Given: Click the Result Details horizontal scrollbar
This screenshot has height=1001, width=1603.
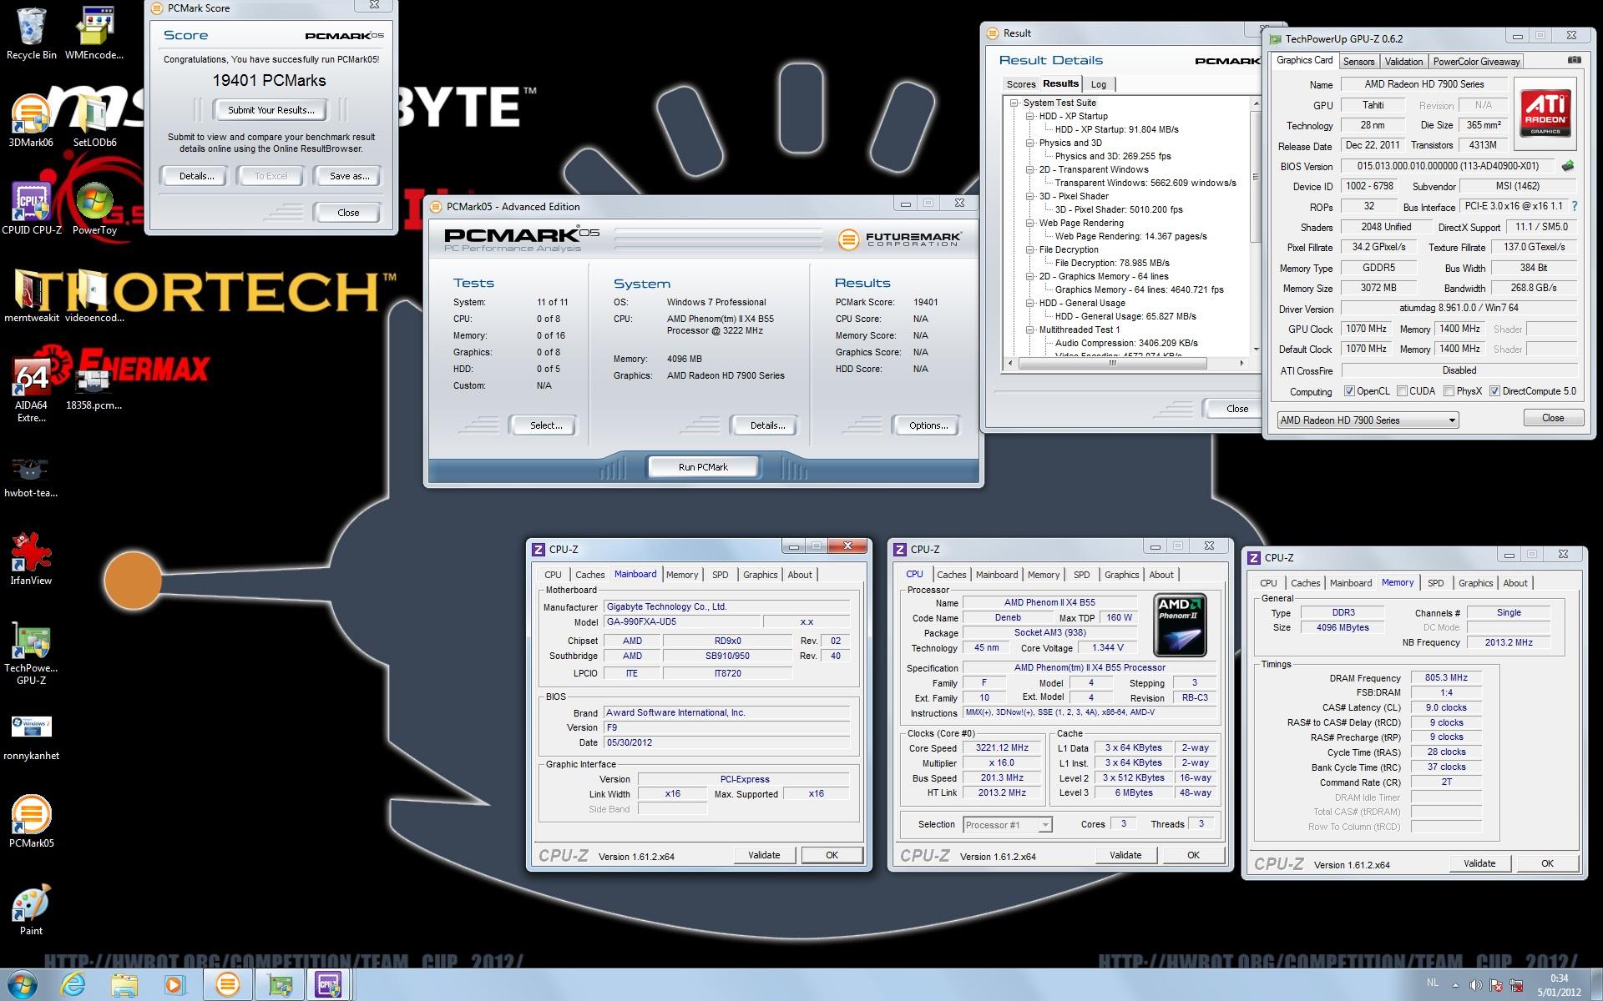Looking at the screenshot, I should point(1126,363).
